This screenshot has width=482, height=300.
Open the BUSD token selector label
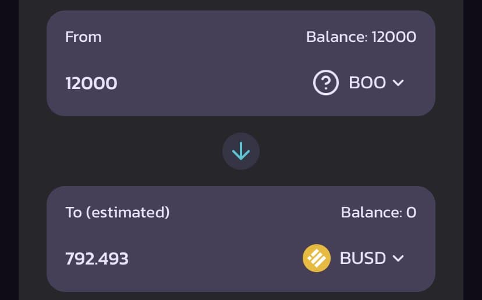(363, 258)
